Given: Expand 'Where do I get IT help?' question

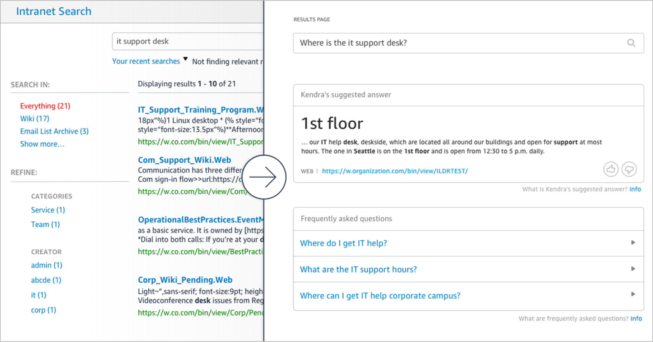Looking at the screenshot, I should (x=343, y=243).
